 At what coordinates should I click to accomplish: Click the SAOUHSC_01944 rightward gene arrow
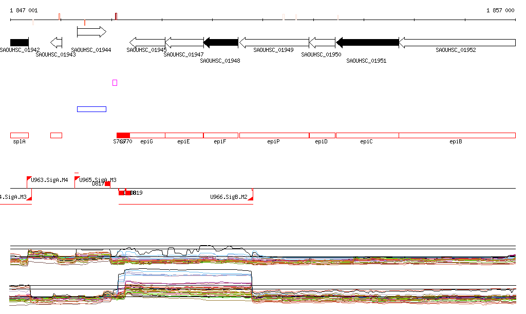[91, 32]
